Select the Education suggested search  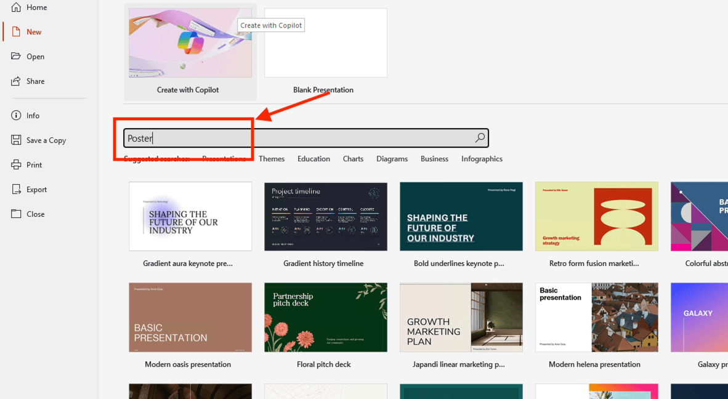(x=313, y=159)
